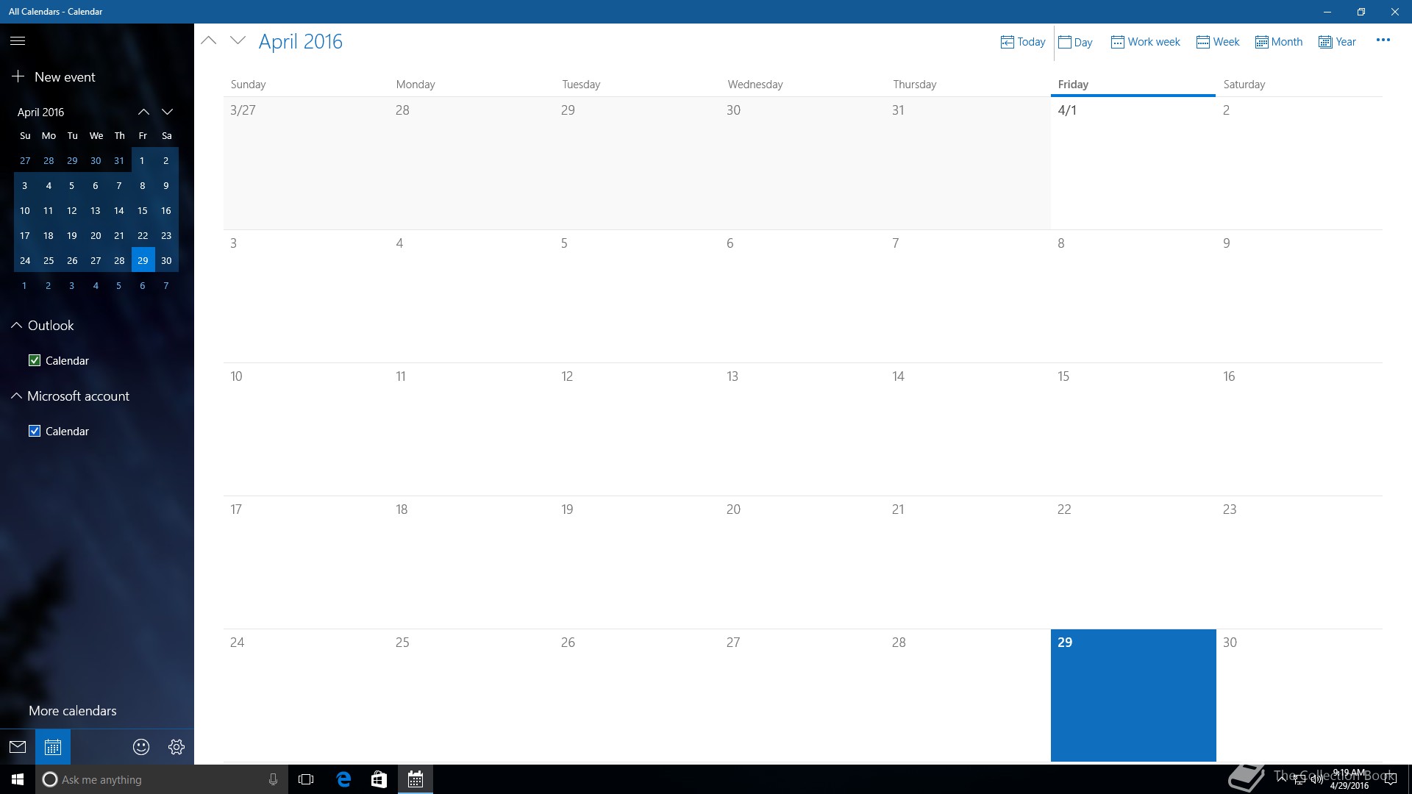This screenshot has height=794, width=1412.
Task: Collapse the Outlook account section
Action: [16, 325]
